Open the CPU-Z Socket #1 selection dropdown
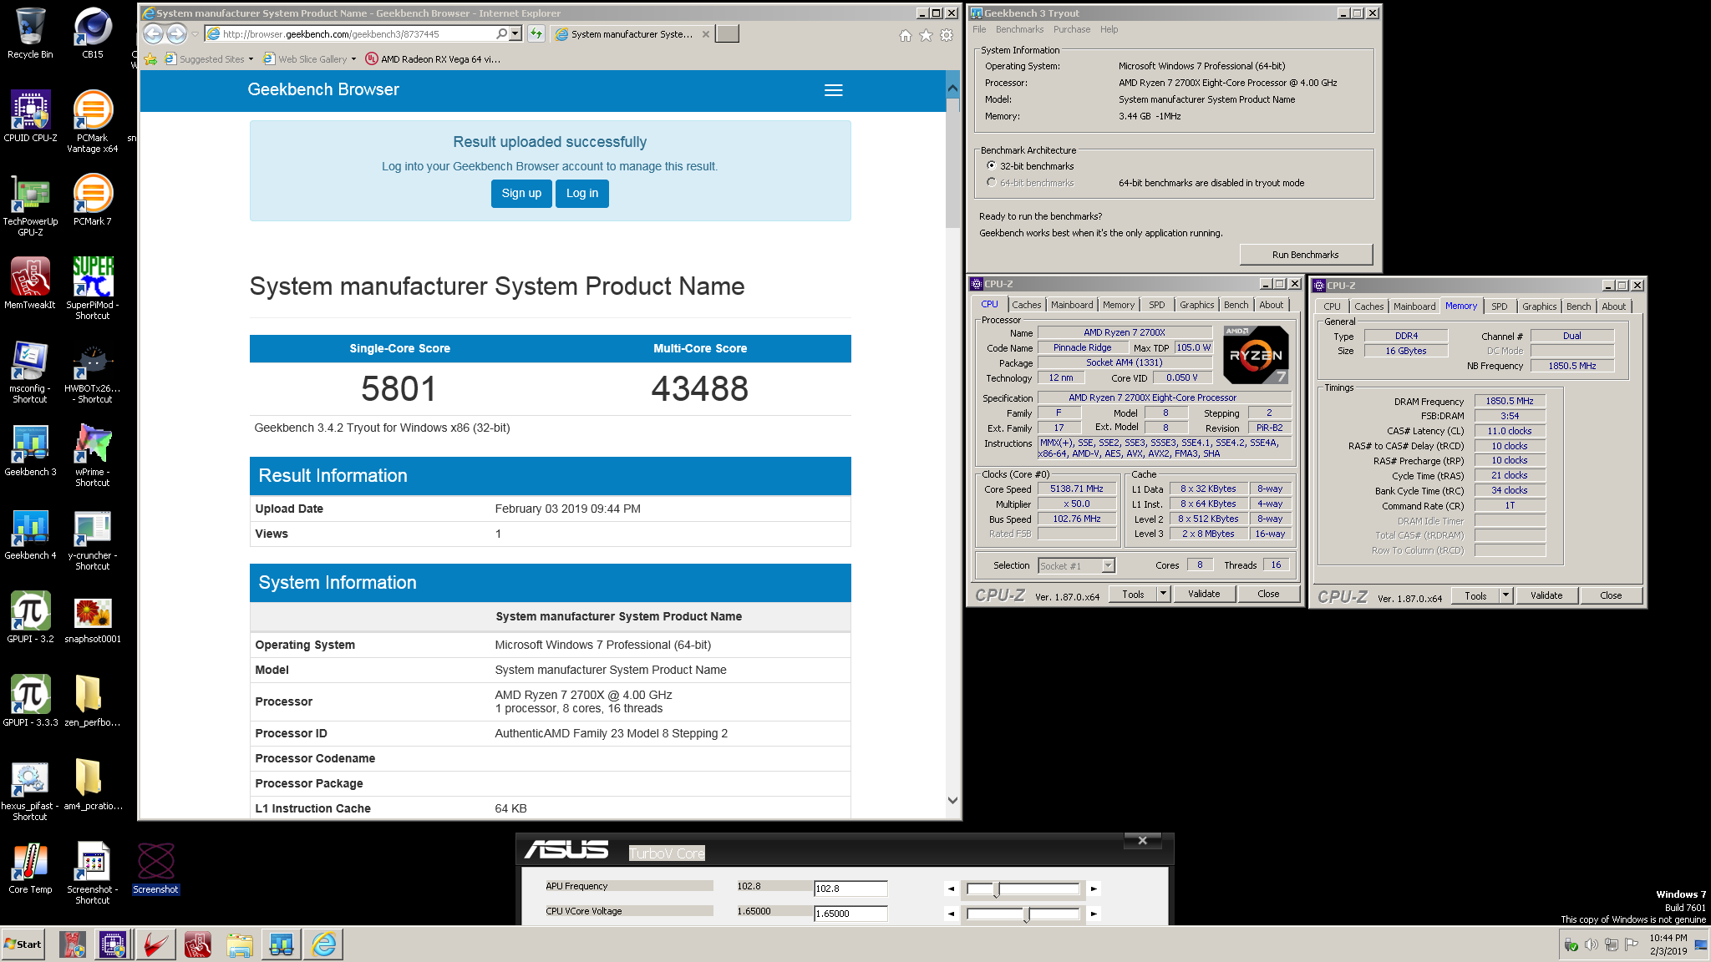Image resolution: width=1711 pixels, height=962 pixels. click(1108, 566)
